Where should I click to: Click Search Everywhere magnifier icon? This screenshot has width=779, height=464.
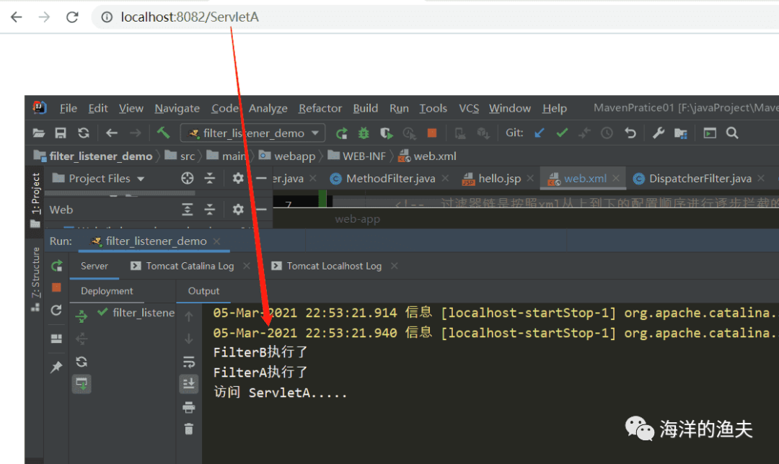coord(732,133)
